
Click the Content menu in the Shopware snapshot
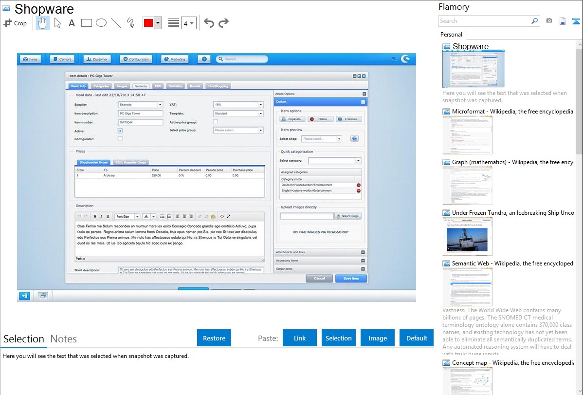tap(62, 59)
